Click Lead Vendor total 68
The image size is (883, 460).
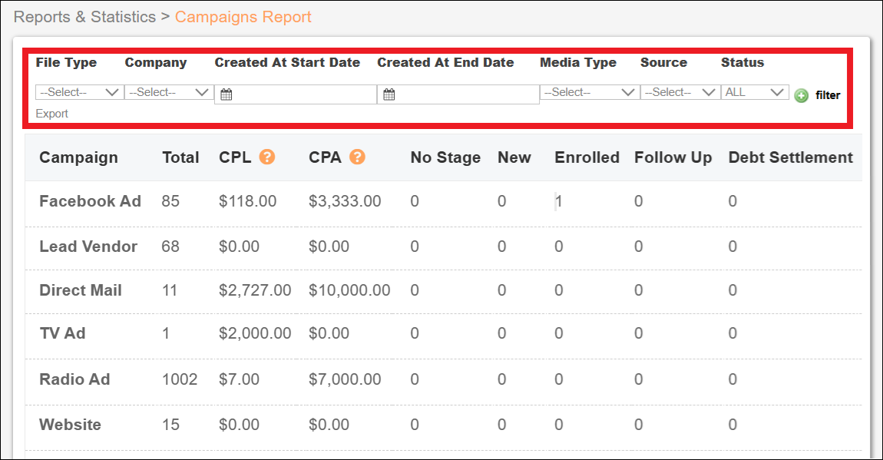tap(170, 246)
